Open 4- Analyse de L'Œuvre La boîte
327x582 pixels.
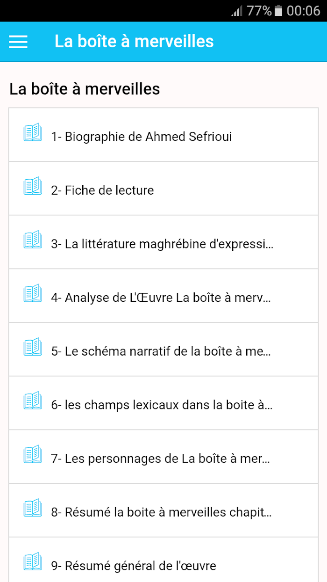[x=163, y=296]
